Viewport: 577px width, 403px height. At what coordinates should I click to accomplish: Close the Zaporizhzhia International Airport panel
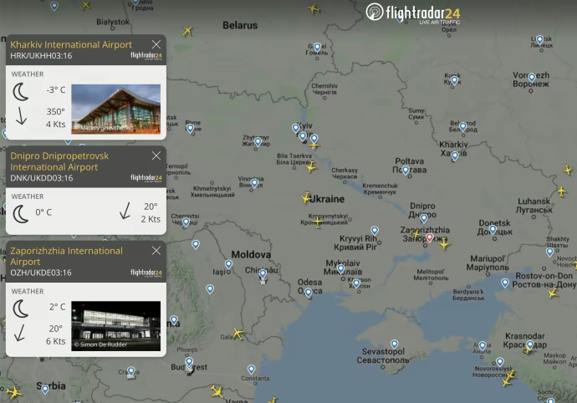(156, 251)
